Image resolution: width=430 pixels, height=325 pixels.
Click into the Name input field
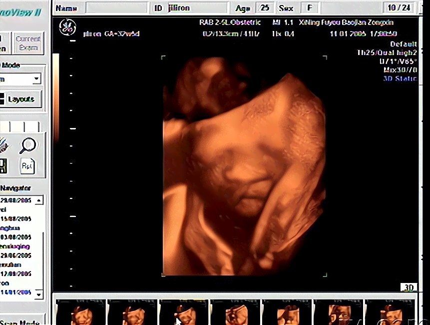pos(116,8)
